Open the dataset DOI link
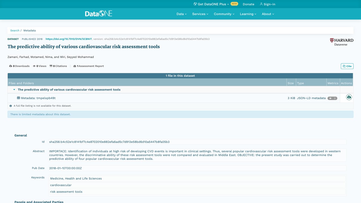Image resolution: width=361 pixels, height=203 pixels. pyautogui.click(x=69, y=39)
